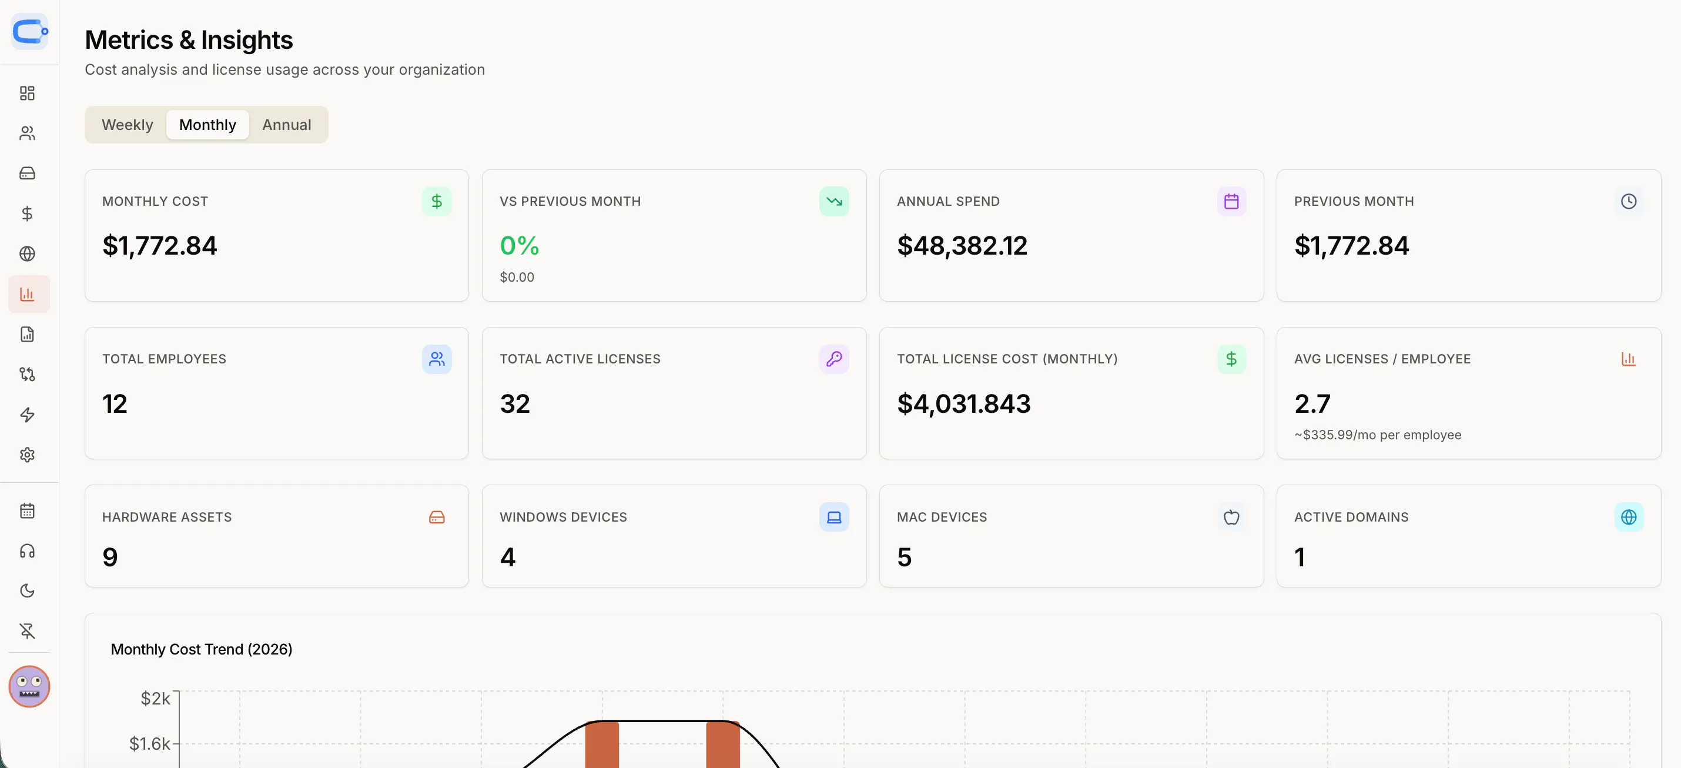This screenshot has width=1681, height=768.
Task: Click the users icon on Total Employees card
Action: tap(437, 359)
